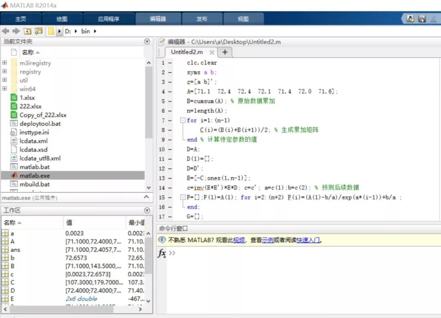
Task: Switch to the 编辑器 ribbon tab
Action: click(x=158, y=19)
